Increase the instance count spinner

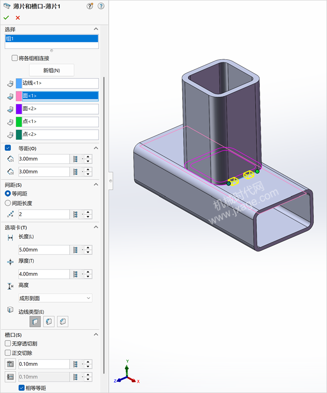[88, 212]
